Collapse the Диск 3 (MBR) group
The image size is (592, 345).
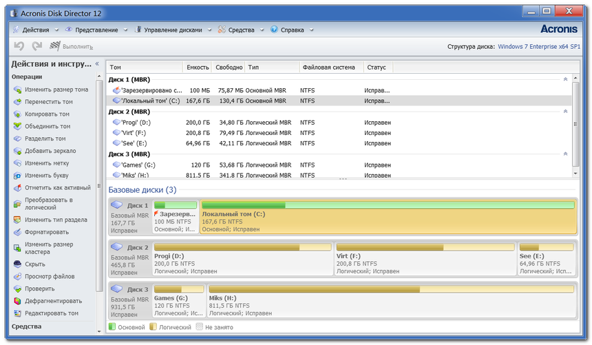click(x=565, y=154)
